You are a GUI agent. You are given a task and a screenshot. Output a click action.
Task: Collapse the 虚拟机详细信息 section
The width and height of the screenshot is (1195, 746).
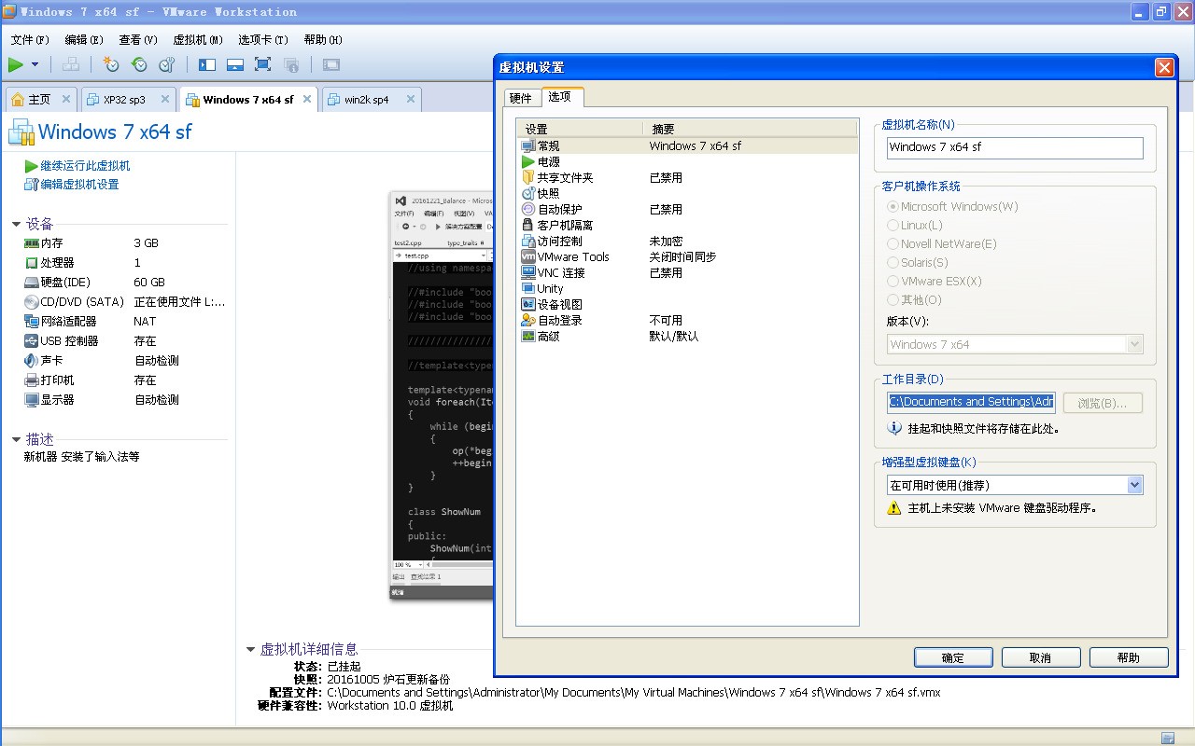coord(250,649)
